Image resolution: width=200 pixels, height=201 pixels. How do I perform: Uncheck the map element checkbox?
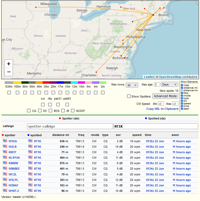pyautogui.click(x=182, y=85)
